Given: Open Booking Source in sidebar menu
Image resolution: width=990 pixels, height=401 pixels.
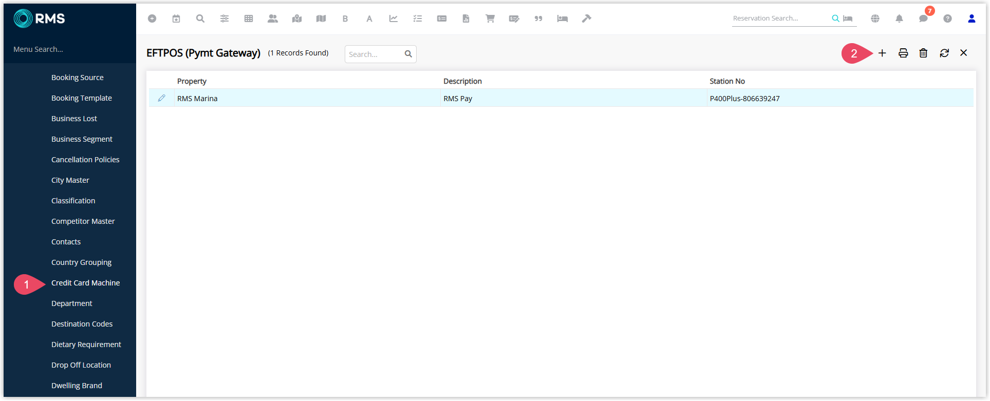Looking at the screenshot, I should pos(78,78).
